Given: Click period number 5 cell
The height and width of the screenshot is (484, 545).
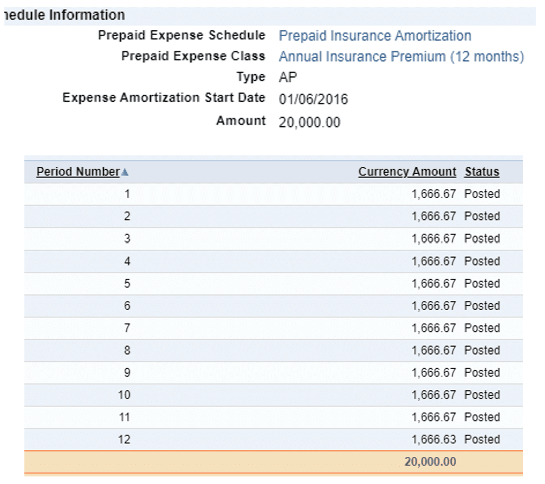Looking at the screenshot, I should tap(127, 283).
